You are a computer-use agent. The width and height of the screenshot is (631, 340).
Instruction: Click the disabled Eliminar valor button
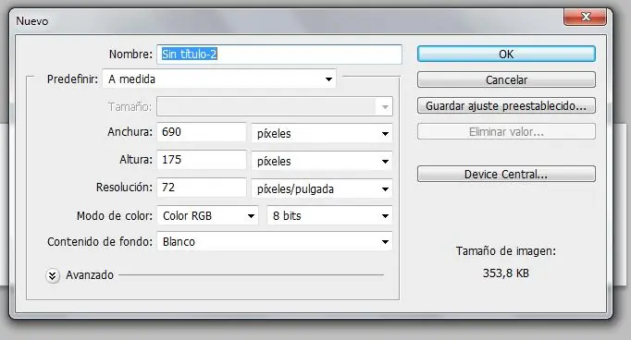coord(506,131)
